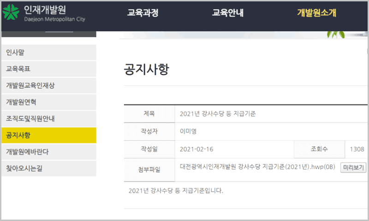Open the 교육안내 top menu
This screenshot has height=221, width=369.
228,13
